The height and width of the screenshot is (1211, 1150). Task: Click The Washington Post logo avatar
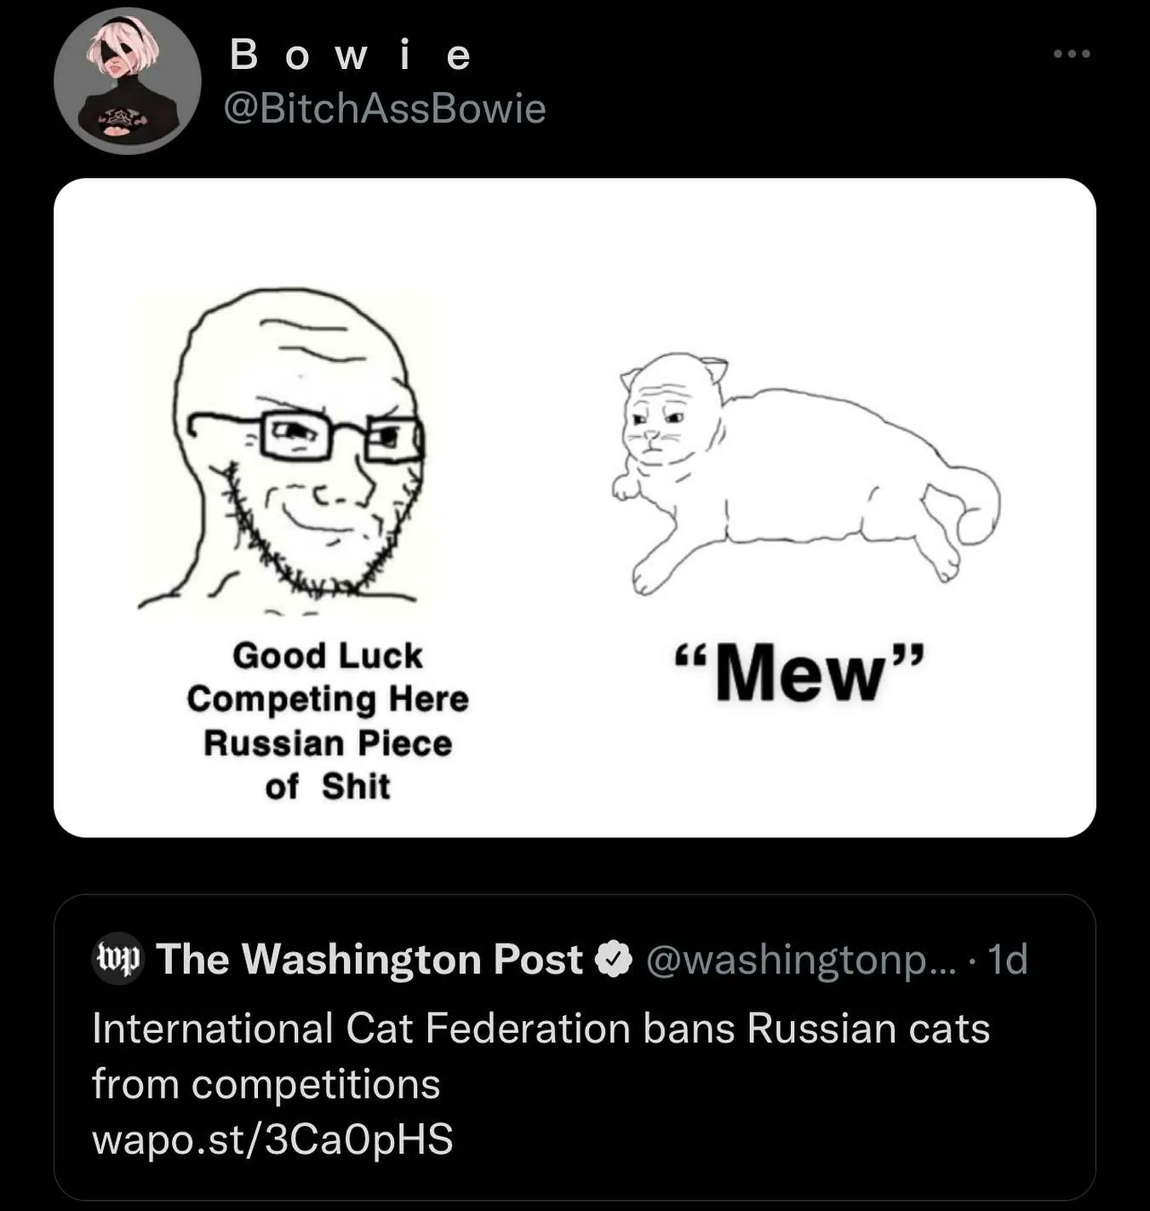[x=117, y=960]
